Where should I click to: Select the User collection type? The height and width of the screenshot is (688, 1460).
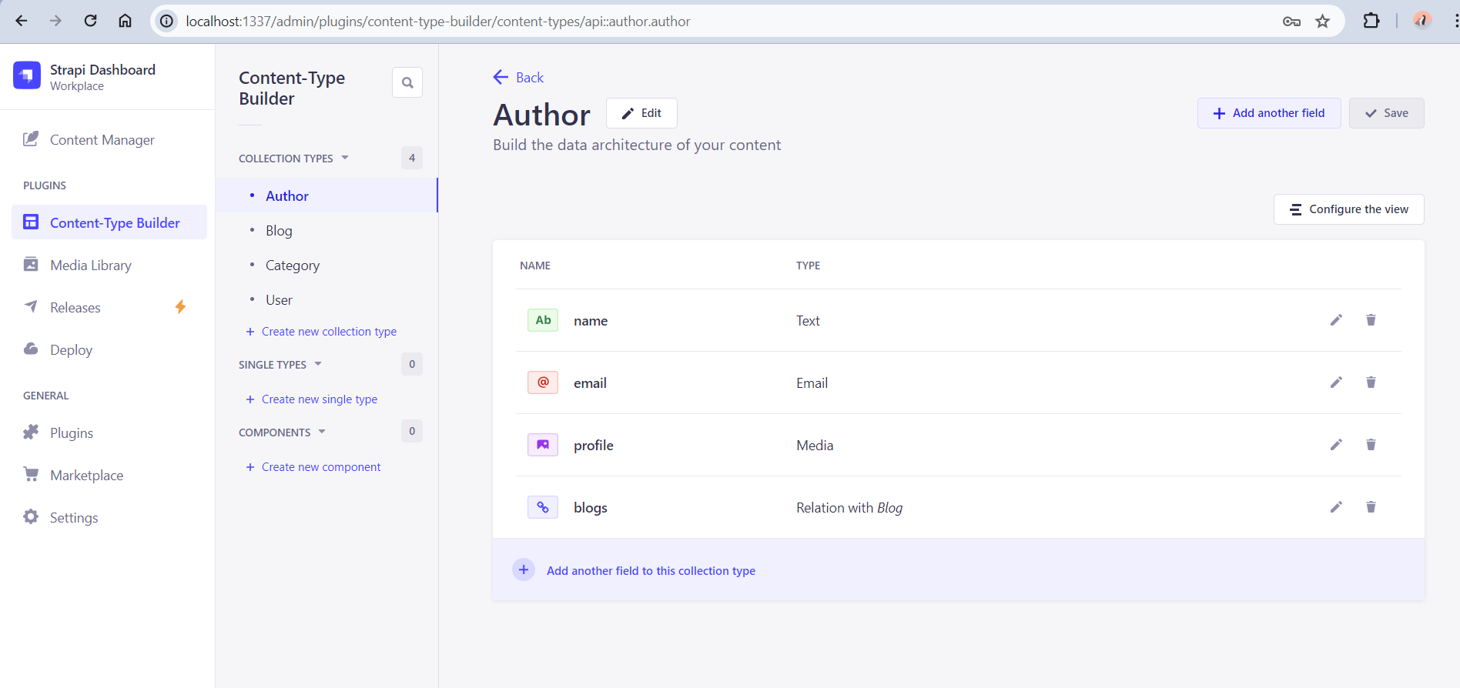click(326, 299)
